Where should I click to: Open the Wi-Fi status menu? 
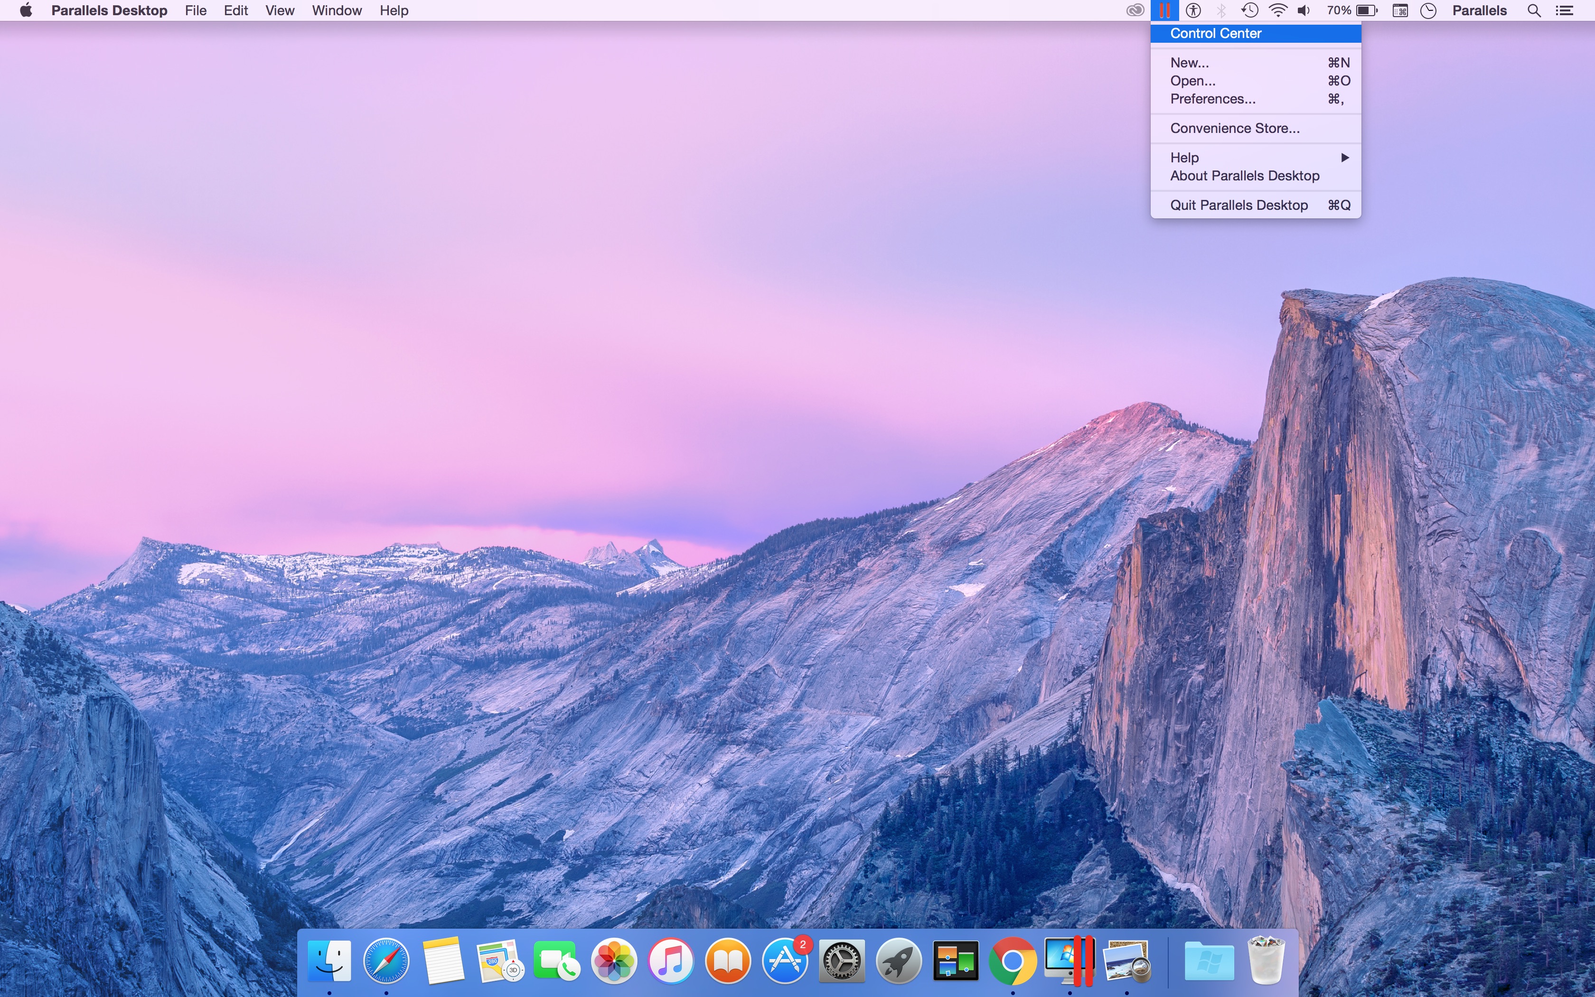(x=1278, y=10)
